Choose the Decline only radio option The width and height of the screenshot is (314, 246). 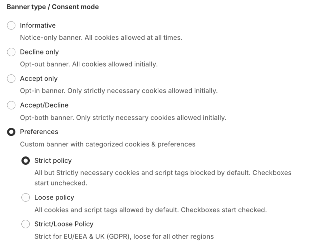(x=11, y=52)
